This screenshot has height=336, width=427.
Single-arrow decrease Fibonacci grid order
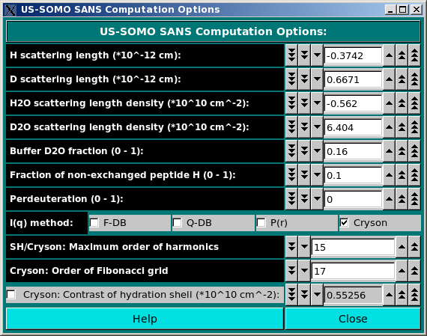[x=304, y=271]
